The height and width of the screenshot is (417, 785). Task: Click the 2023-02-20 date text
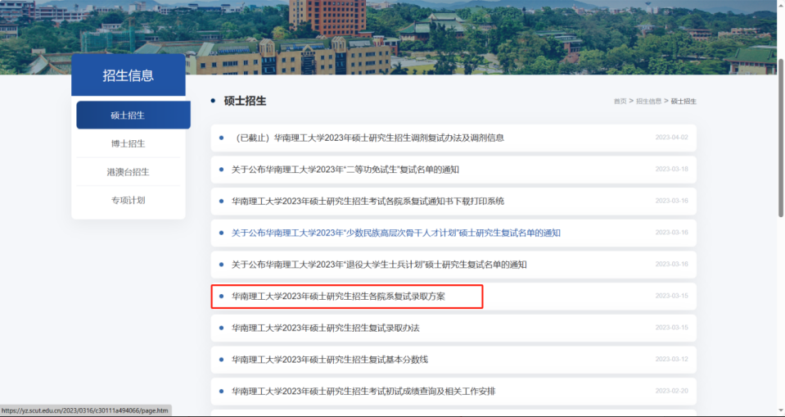pos(672,391)
